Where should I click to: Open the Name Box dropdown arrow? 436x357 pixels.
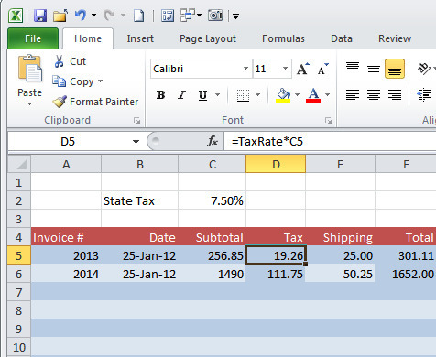point(136,142)
